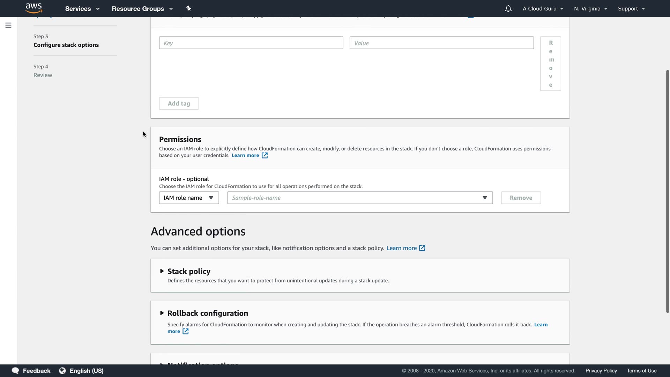This screenshot has height=377, width=670.
Task: Open external link icon beside Advanced options Learn more
Action: click(x=422, y=248)
